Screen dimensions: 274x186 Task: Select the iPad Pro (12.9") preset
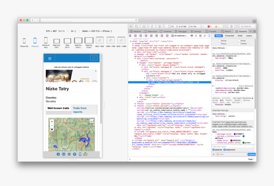click(x=89, y=43)
